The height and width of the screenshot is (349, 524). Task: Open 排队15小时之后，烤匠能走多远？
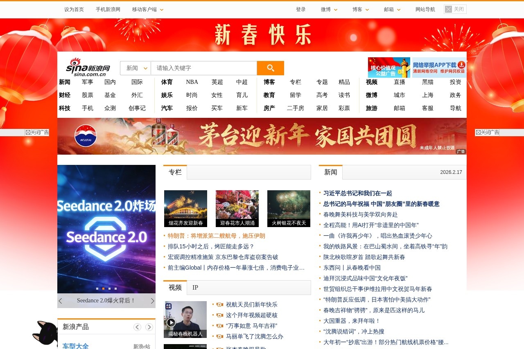click(211, 246)
